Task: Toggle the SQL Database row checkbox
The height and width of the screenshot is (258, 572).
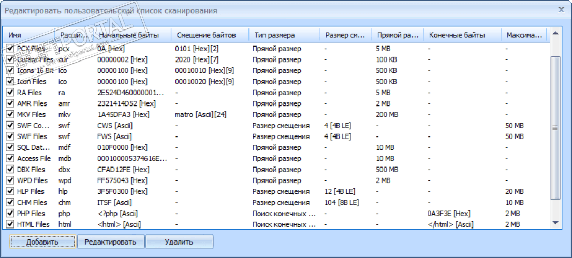Action: [10, 147]
